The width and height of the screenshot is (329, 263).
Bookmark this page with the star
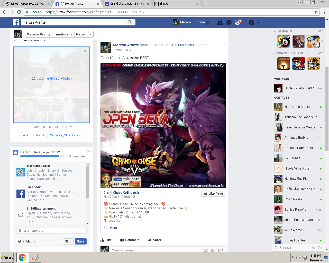pyautogui.click(x=316, y=12)
